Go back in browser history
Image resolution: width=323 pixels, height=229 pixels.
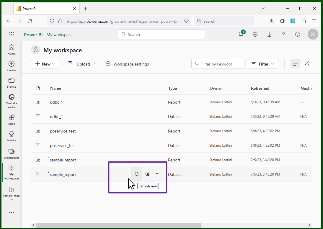pos(9,21)
